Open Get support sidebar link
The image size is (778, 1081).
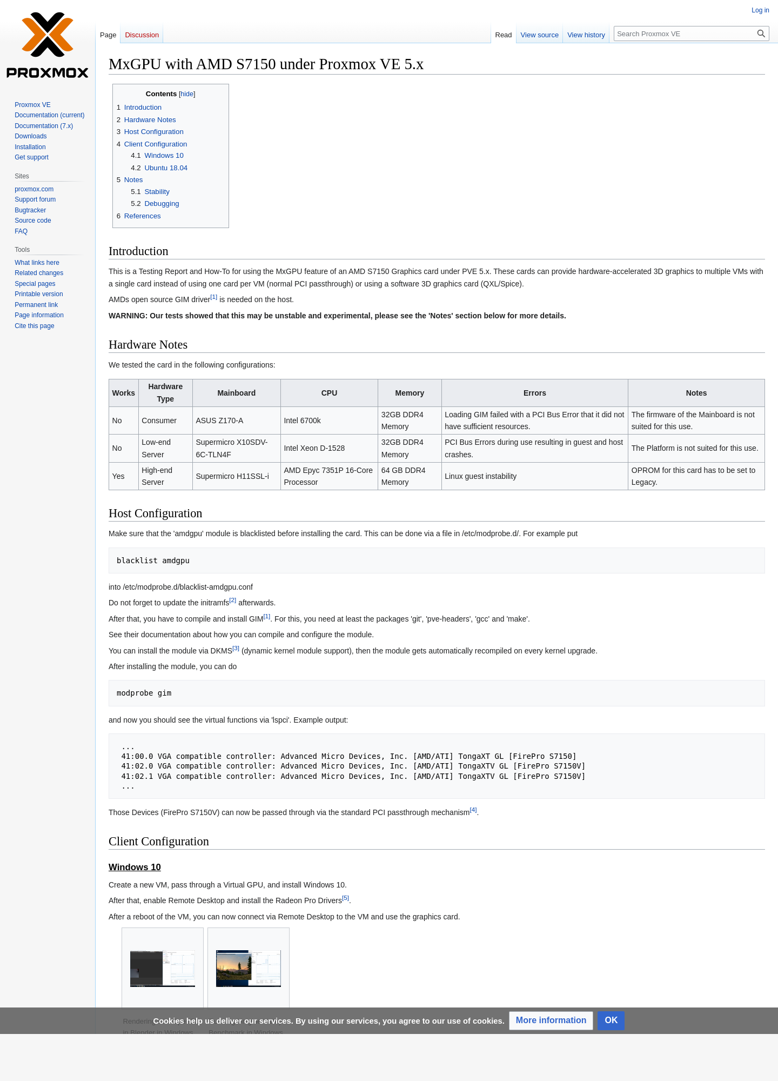pyautogui.click(x=31, y=157)
